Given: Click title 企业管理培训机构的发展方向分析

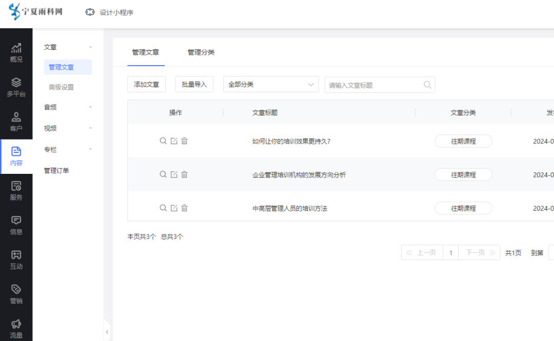Looking at the screenshot, I should pos(299,175).
